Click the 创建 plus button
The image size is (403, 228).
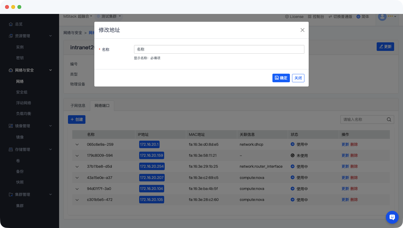pos(77,119)
